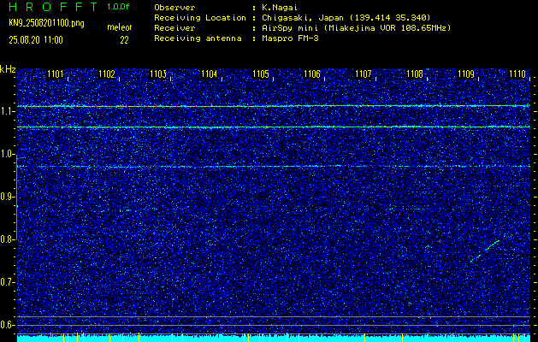This screenshot has width=538, height=342.
Task: Click the version number 1.0.0f
Action: (x=118, y=7)
